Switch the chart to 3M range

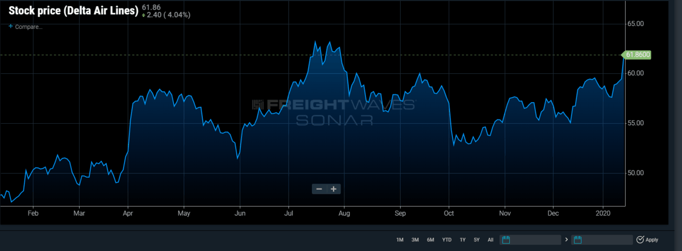pos(415,240)
